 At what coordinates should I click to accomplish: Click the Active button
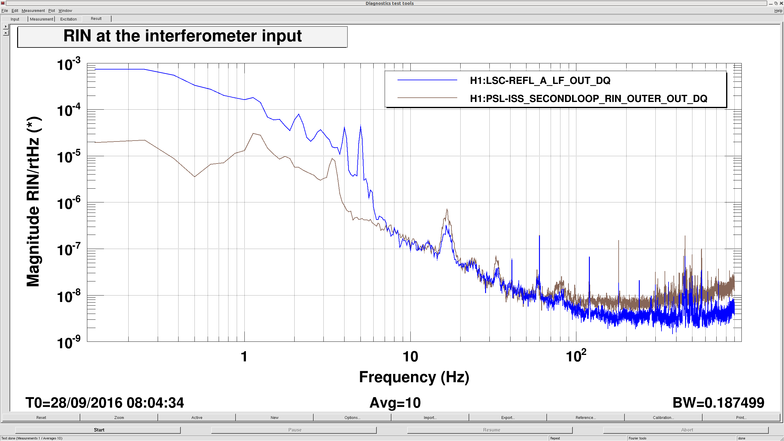coord(197,418)
